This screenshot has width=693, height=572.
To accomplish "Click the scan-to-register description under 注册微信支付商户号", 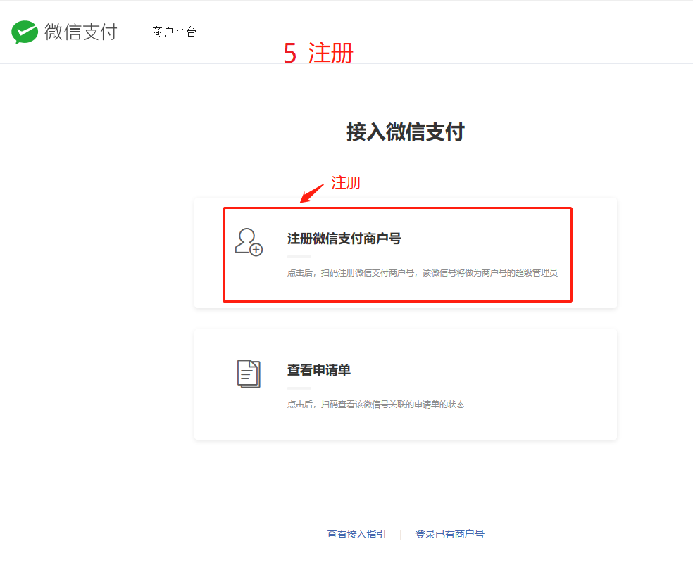I will (x=422, y=273).
